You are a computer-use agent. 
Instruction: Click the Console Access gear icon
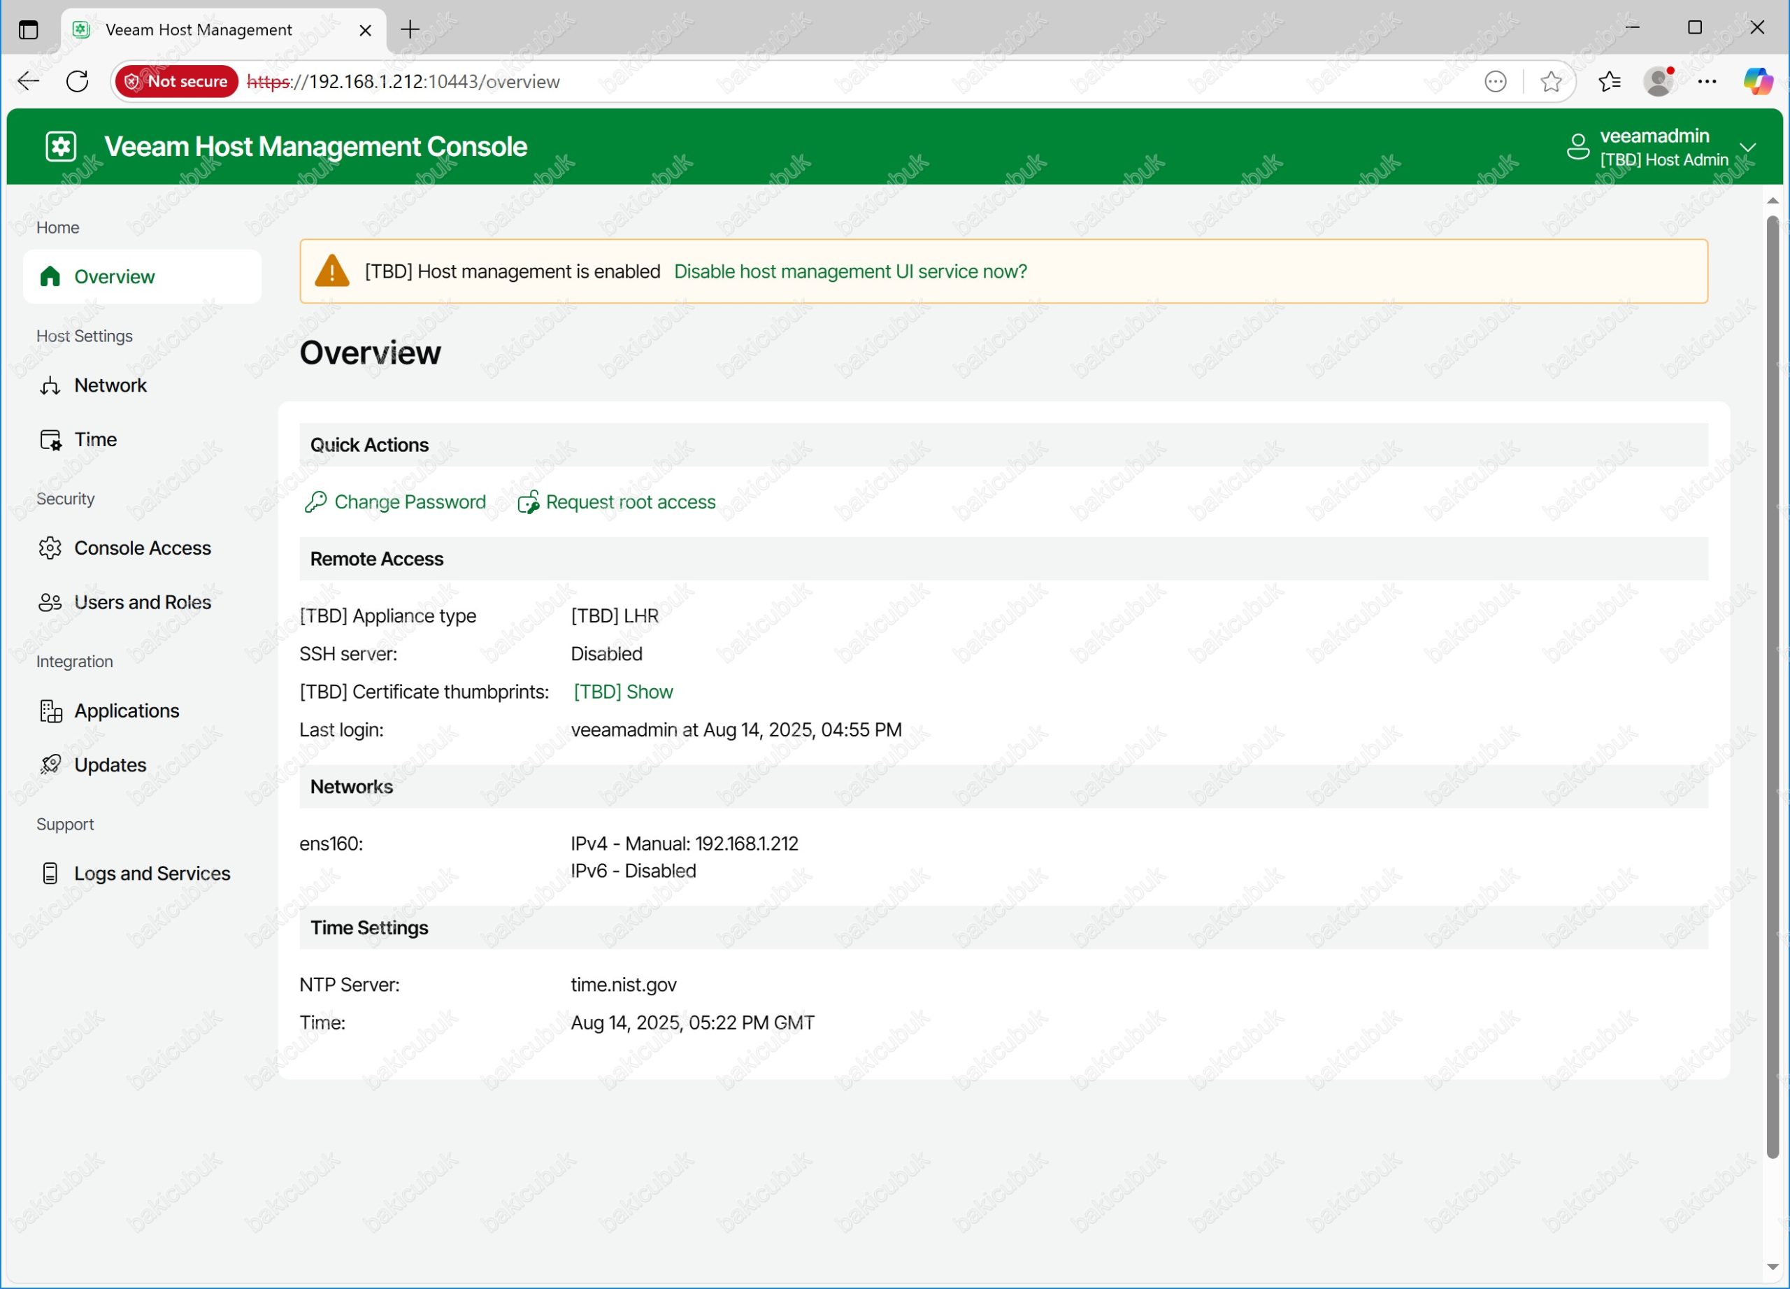tap(50, 548)
